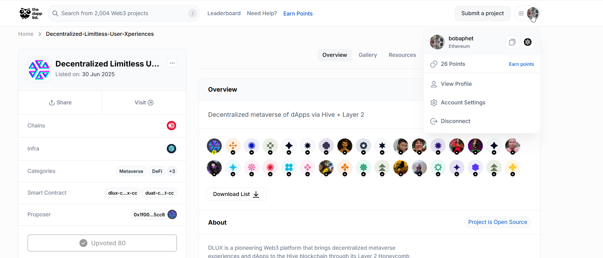603x258 pixels.
Task: Focus the project search field
Action: click(x=124, y=13)
